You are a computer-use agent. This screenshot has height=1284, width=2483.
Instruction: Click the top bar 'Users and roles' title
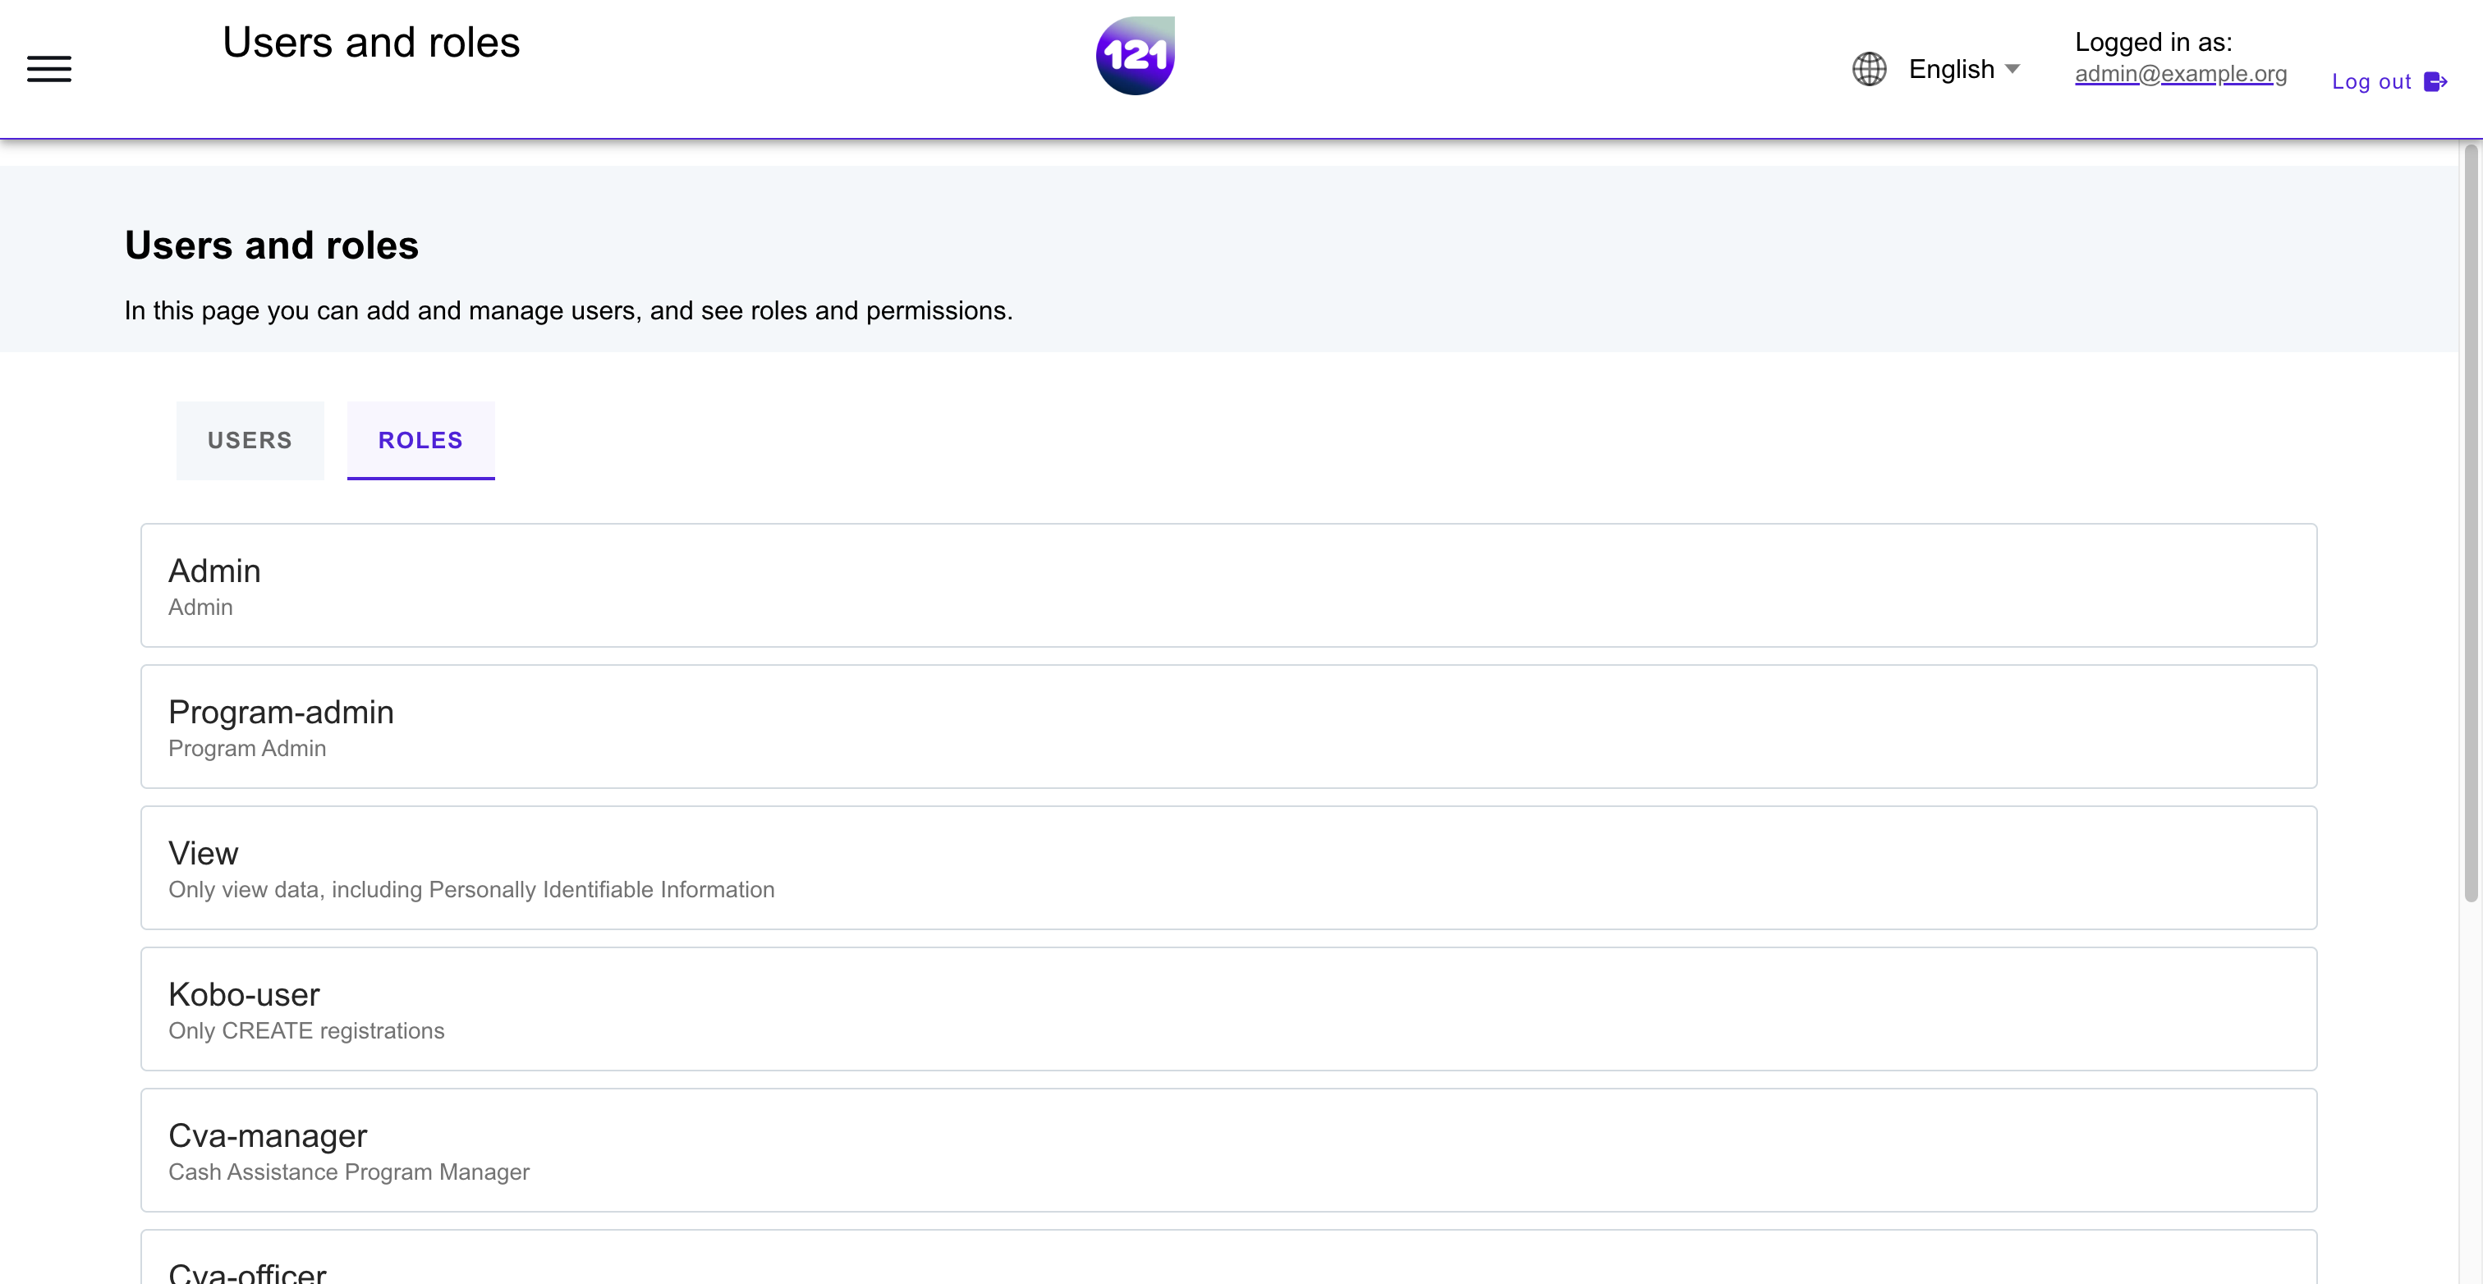(x=371, y=43)
